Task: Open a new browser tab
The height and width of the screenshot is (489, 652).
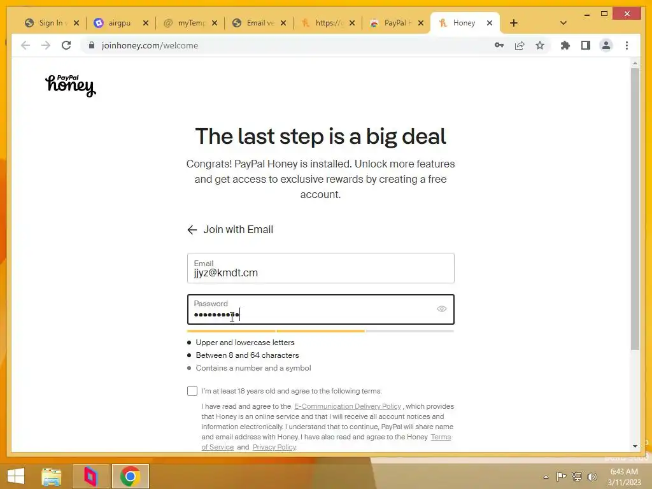Action: pos(514,23)
